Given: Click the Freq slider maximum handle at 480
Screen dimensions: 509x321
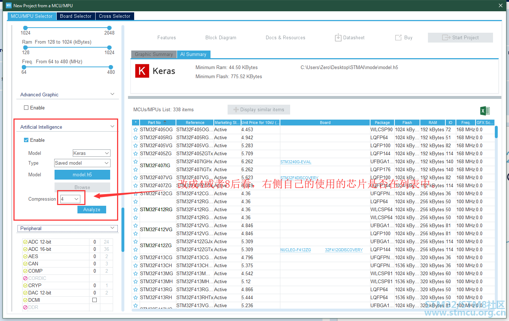Looking at the screenshot, I should (111, 67).
